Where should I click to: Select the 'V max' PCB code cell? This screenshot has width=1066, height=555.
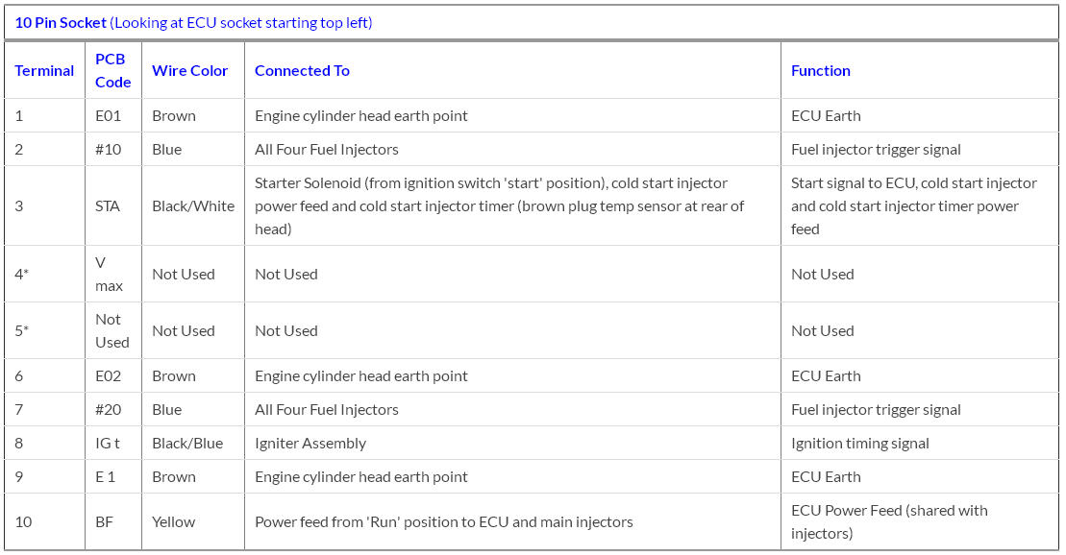[x=109, y=274]
